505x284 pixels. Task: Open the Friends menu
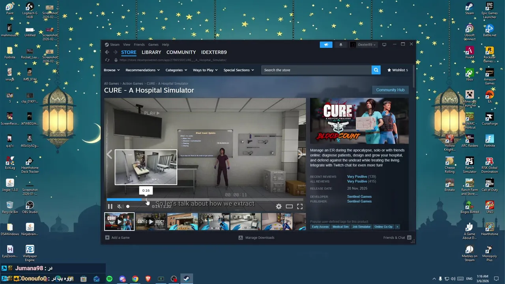(139, 45)
